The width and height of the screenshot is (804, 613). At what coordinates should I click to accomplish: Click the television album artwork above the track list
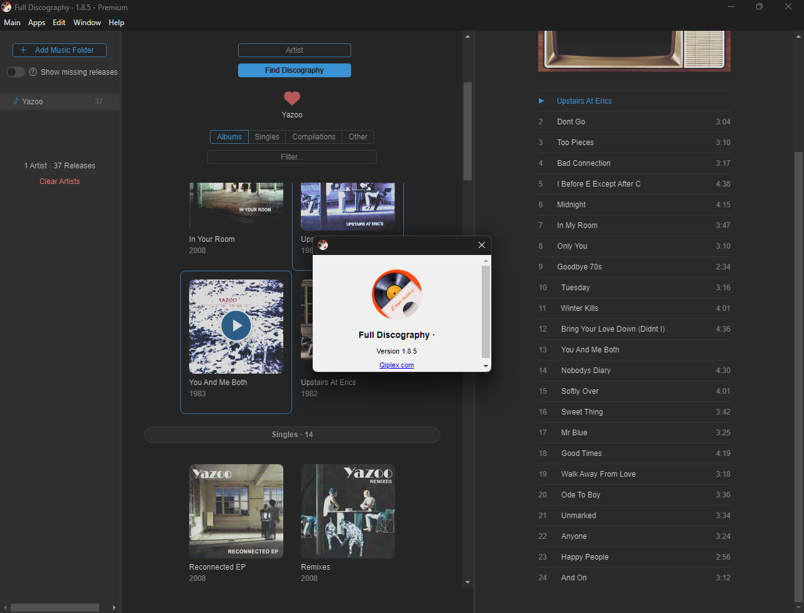coord(634,51)
